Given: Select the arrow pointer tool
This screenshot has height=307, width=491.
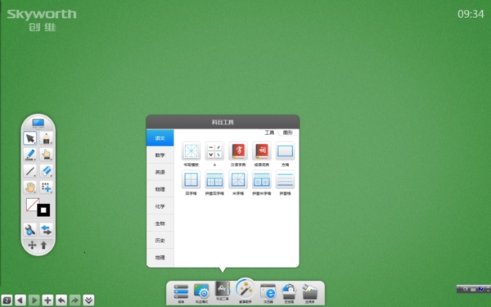Looking at the screenshot, I should pyautogui.click(x=30, y=138).
